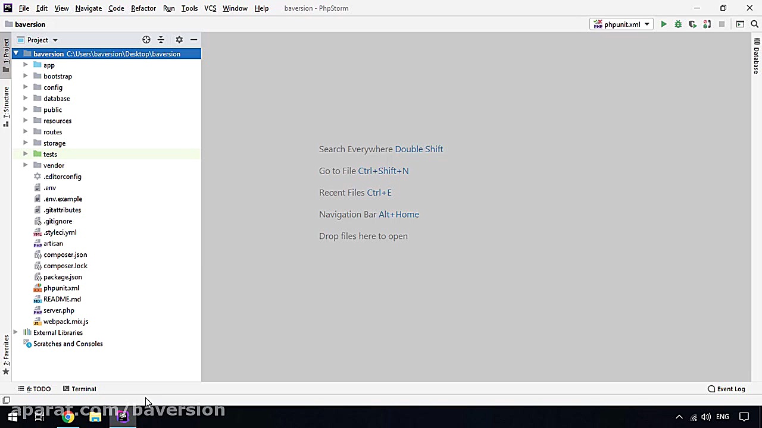Open Task View on the taskbar
The height and width of the screenshot is (428, 762).
pos(39,417)
